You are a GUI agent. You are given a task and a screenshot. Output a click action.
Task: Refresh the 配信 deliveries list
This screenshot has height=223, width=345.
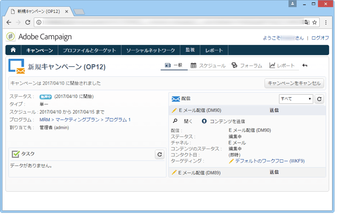tap(319, 99)
